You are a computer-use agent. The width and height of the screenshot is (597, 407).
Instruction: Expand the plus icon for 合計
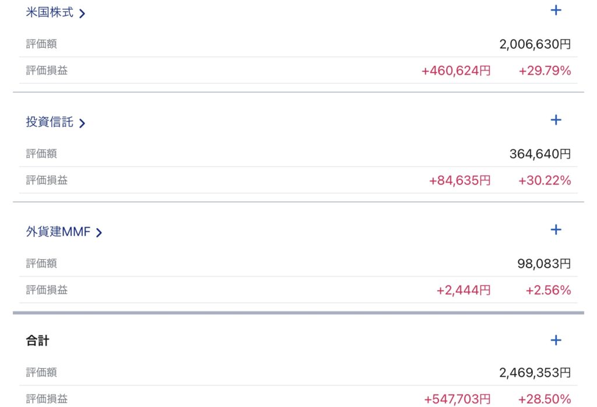point(556,340)
